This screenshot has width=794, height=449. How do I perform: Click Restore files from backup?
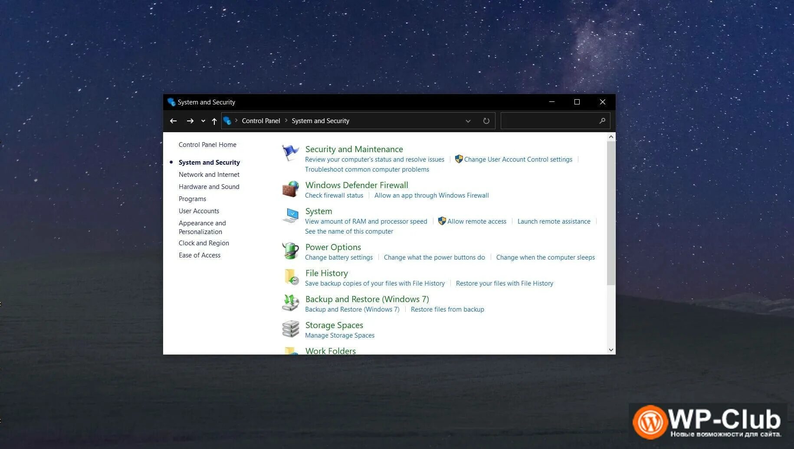447,309
